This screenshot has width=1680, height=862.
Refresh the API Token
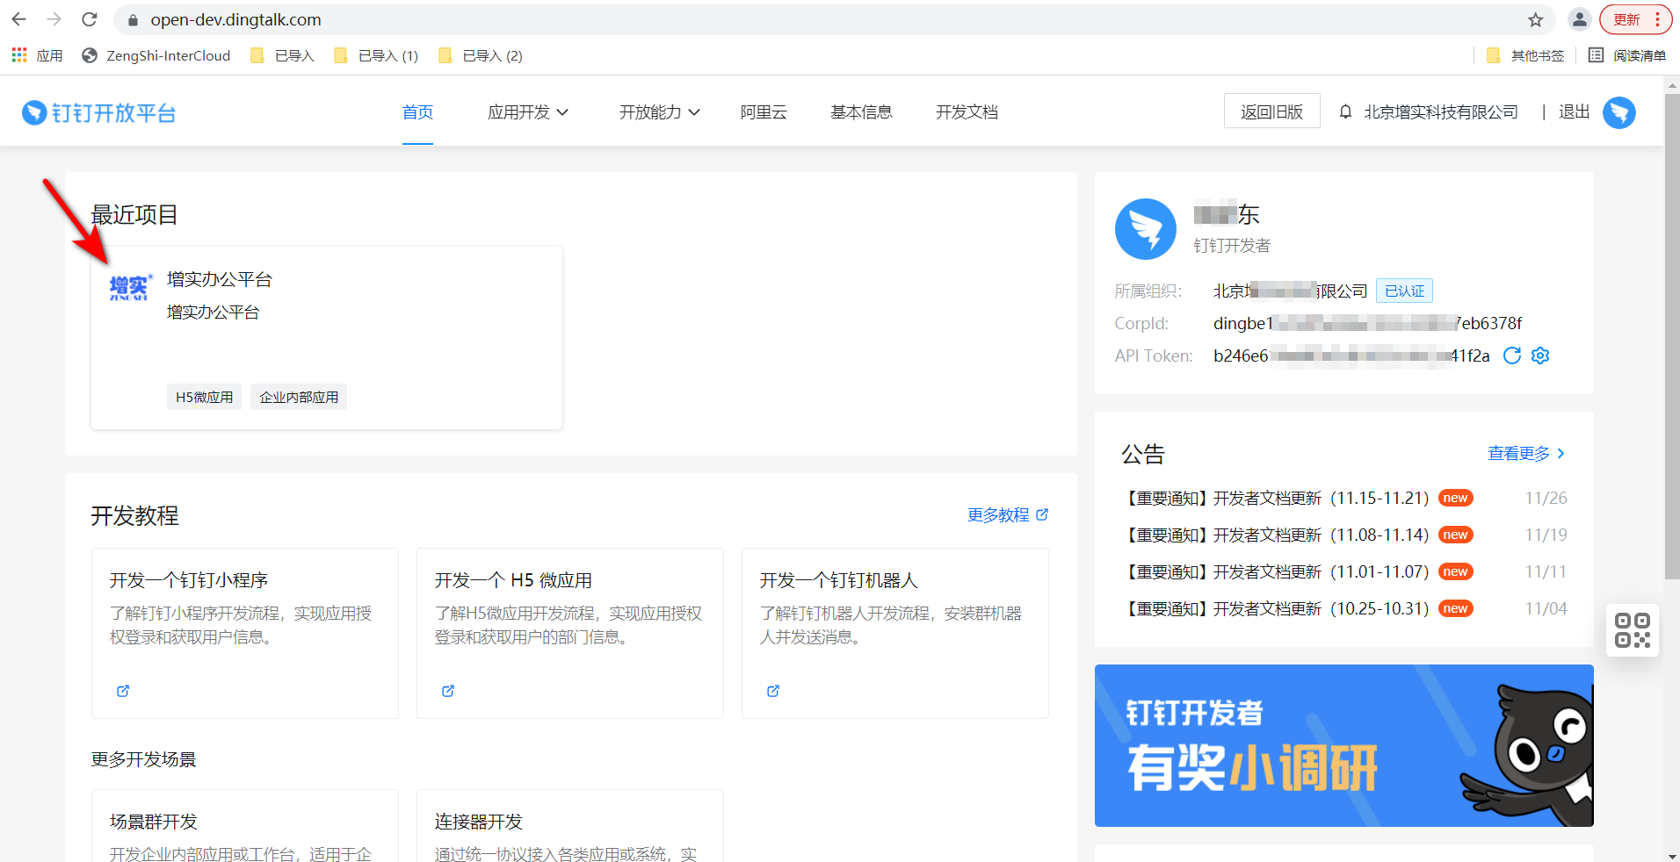(1511, 356)
